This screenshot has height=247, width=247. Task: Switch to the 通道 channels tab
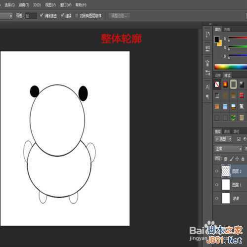(227, 131)
